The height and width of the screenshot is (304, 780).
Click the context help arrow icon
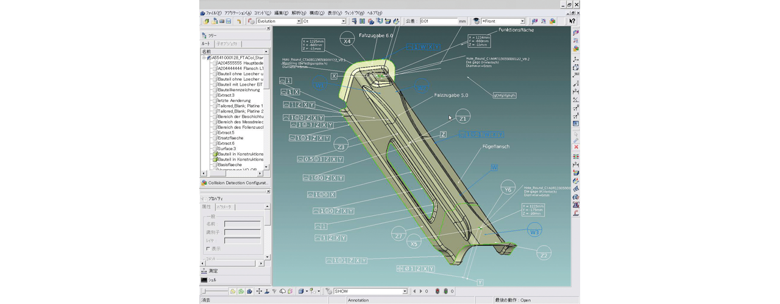coord(572,21)
